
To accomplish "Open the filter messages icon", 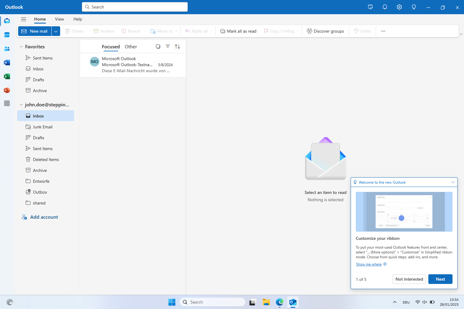I will coord(168,47).
